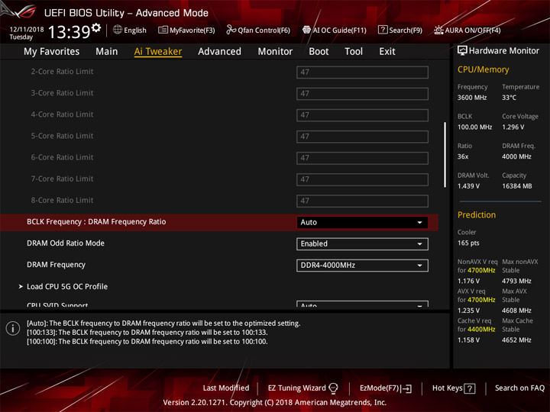Open DRAM Frequency DDR4-4000MHz dropdown

point(362,266)
